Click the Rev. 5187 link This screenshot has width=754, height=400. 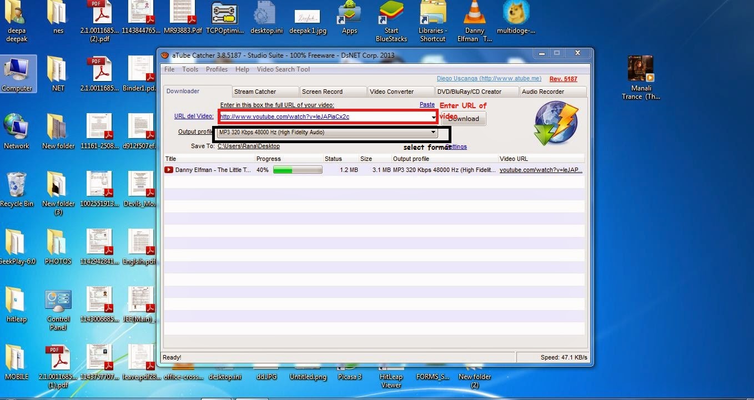(564, 79)
